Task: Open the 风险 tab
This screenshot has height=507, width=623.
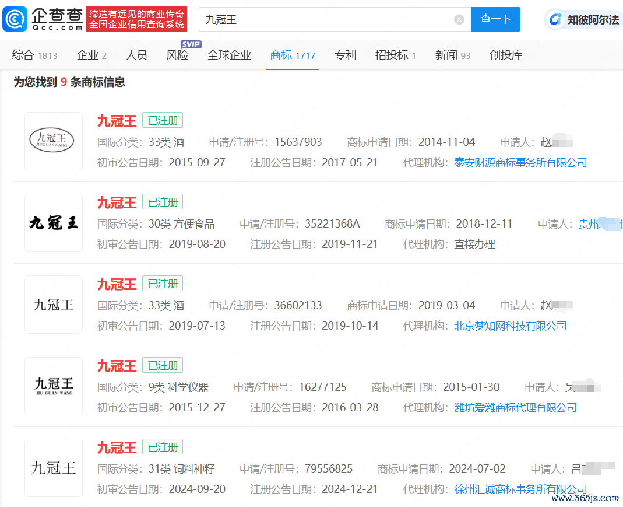Action: [177, 55]
